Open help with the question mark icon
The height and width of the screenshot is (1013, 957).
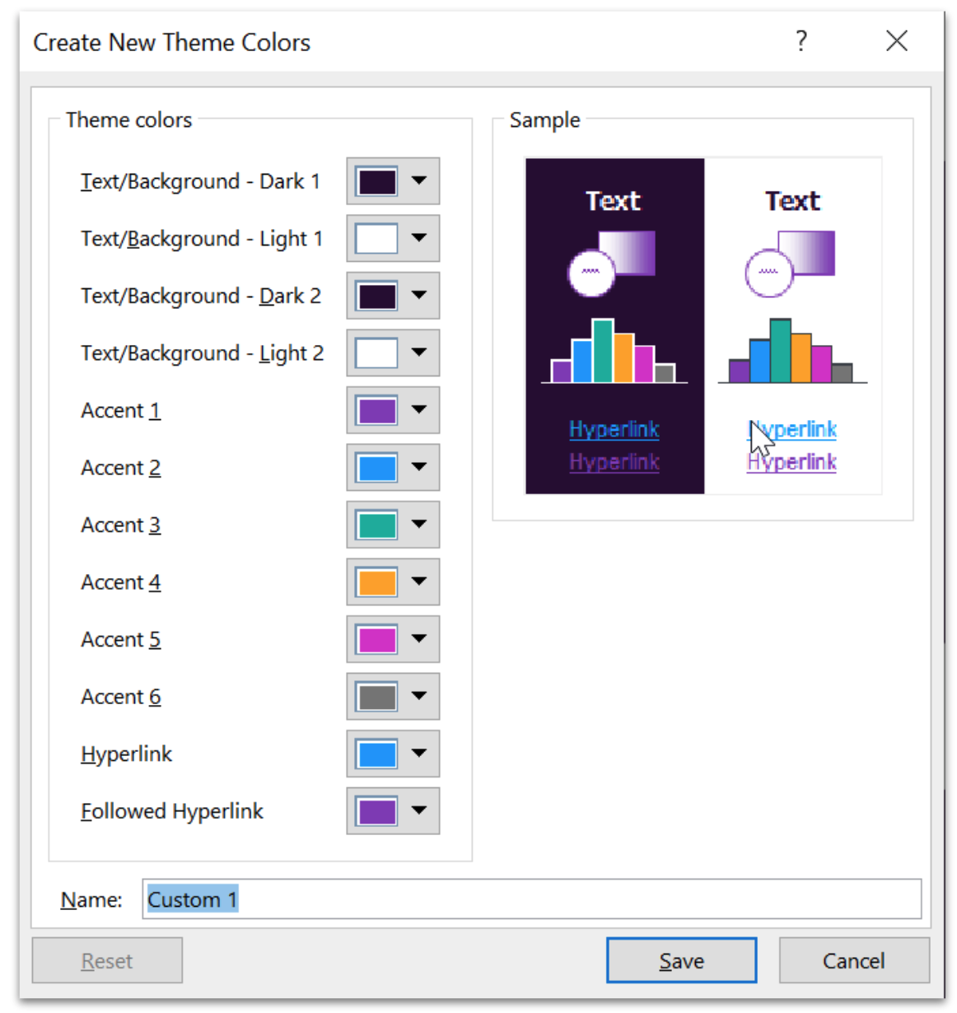(801, 41)
